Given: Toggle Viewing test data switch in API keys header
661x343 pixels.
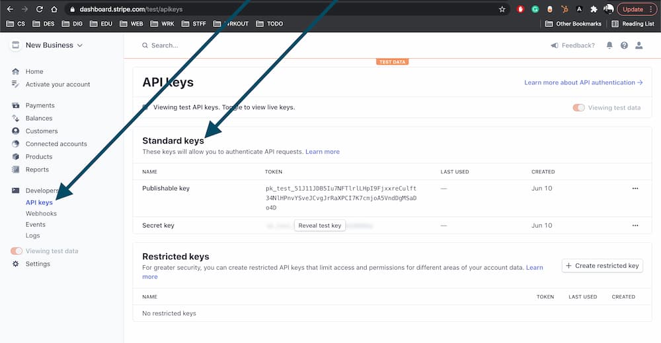Looking at the screenshot, I should pyautogui.click(x=578, y=108).
